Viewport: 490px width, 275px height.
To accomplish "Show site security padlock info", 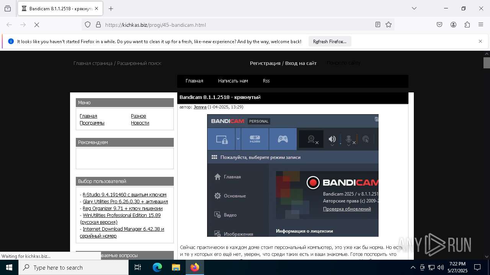I will 98,25.
